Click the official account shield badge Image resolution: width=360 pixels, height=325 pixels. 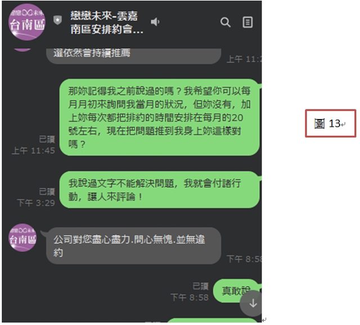pos(57,20)
